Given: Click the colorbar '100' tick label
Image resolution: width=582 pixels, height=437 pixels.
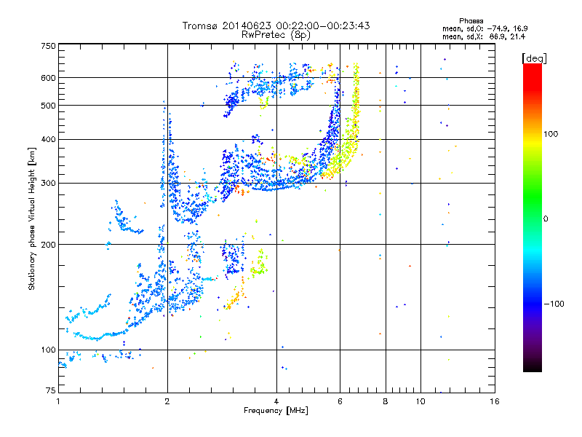Looking at the screenshot, I should coord(551,134).
